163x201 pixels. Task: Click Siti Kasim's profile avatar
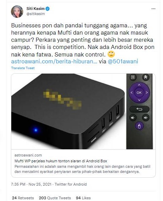pyautogui.click(x=17, y=12)
